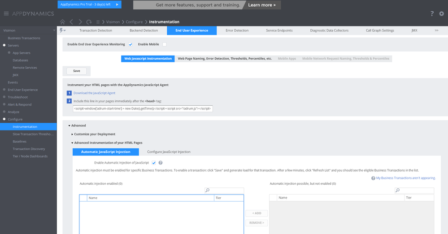Click Visimon in the breadcrumb
Image resolution: width=448 pixels, height=234 pixels.
coord(113,22)
